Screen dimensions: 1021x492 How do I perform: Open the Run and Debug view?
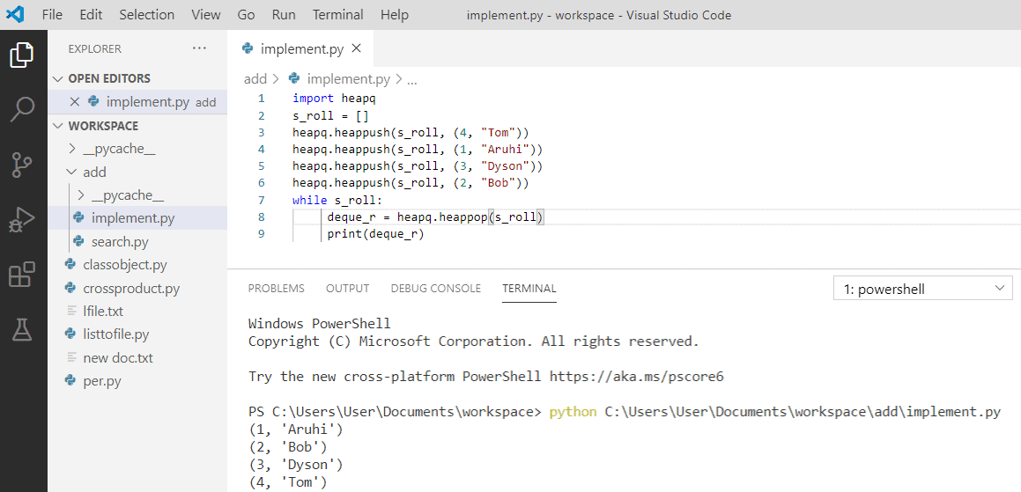[23, 221]
